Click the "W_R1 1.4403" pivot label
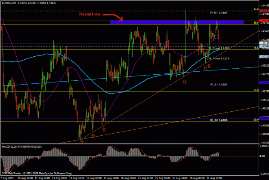269x180 pixels. pyautogui.click(x=219, y=13)
